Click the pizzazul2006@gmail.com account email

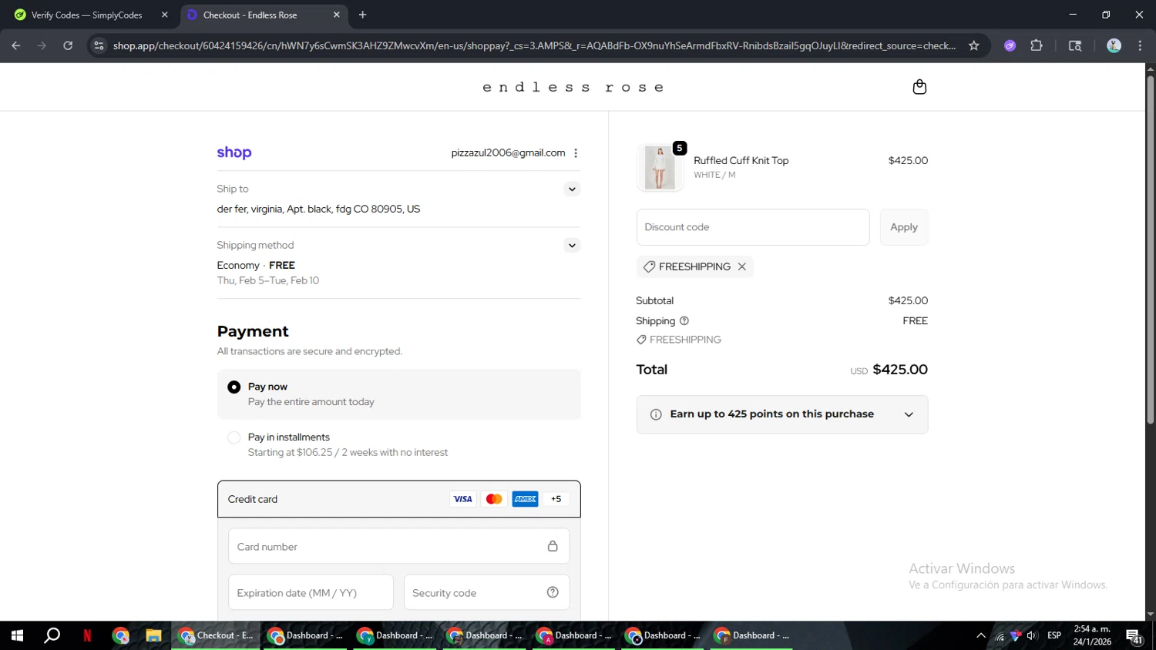click(x=508, y=153)
